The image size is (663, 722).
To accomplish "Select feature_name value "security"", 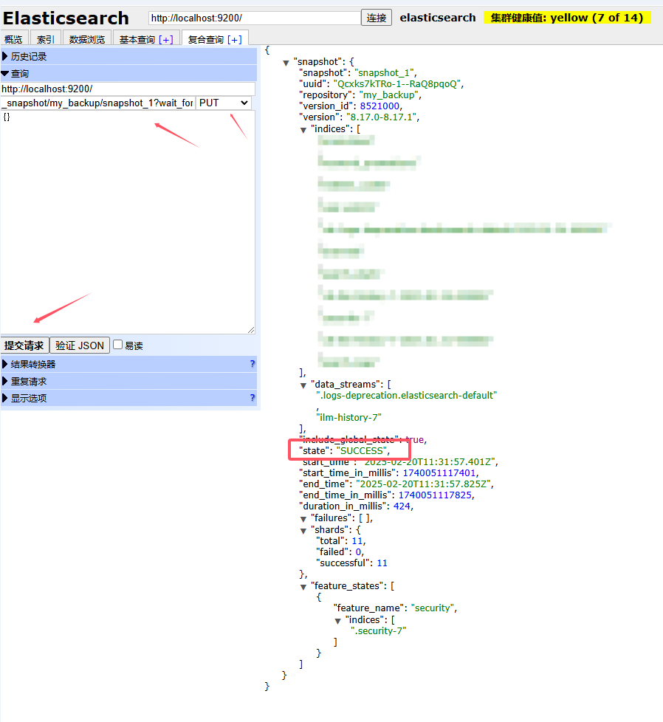I will point(433,608).
